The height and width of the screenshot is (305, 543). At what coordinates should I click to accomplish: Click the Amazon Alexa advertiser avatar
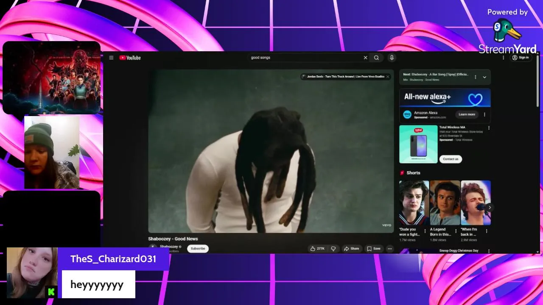pos(407,114)
